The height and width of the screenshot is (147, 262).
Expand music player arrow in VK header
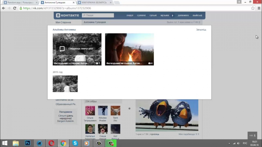click(172, 15)
